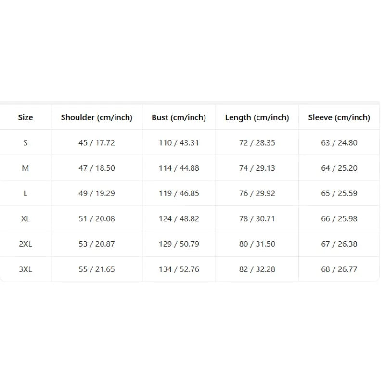This screenshot has height=385, width=385.
Task: Select length value 82 / 32.28
Action: pyautogui.click(x=257, y=269)
